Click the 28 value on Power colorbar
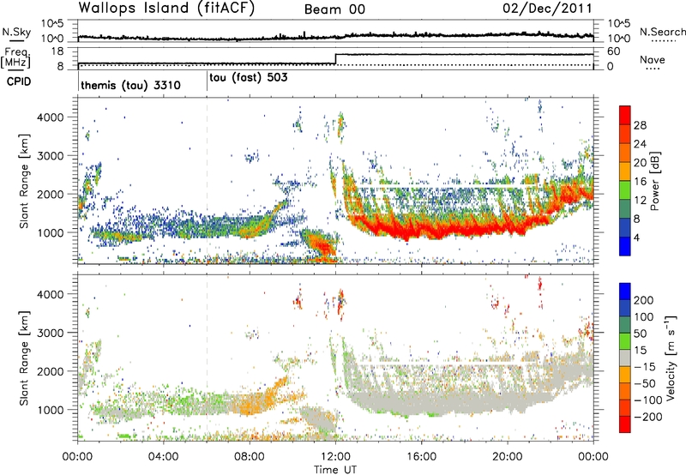Image resolution: width=686 pixels, height=475 pixels. click(x=640, y=125)
